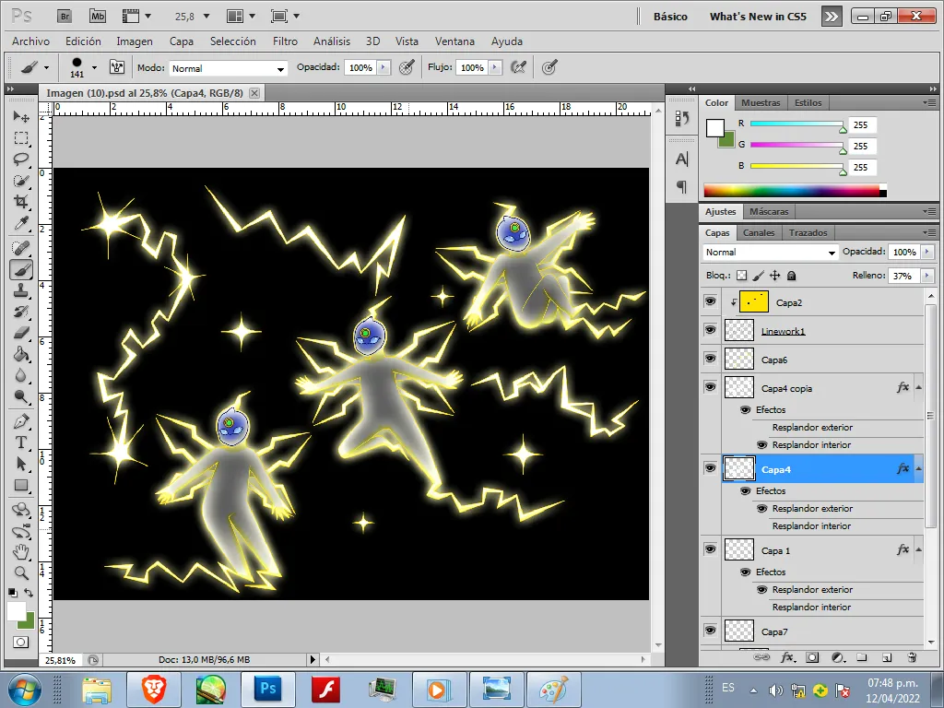Open the Selección menu
Viewport: 944px width, 708px height.
click(x=233, y=41)
